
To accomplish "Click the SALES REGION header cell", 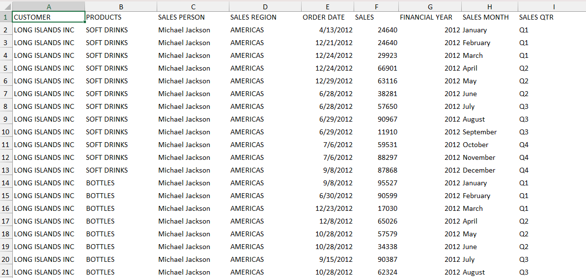I will coord(265,17).
